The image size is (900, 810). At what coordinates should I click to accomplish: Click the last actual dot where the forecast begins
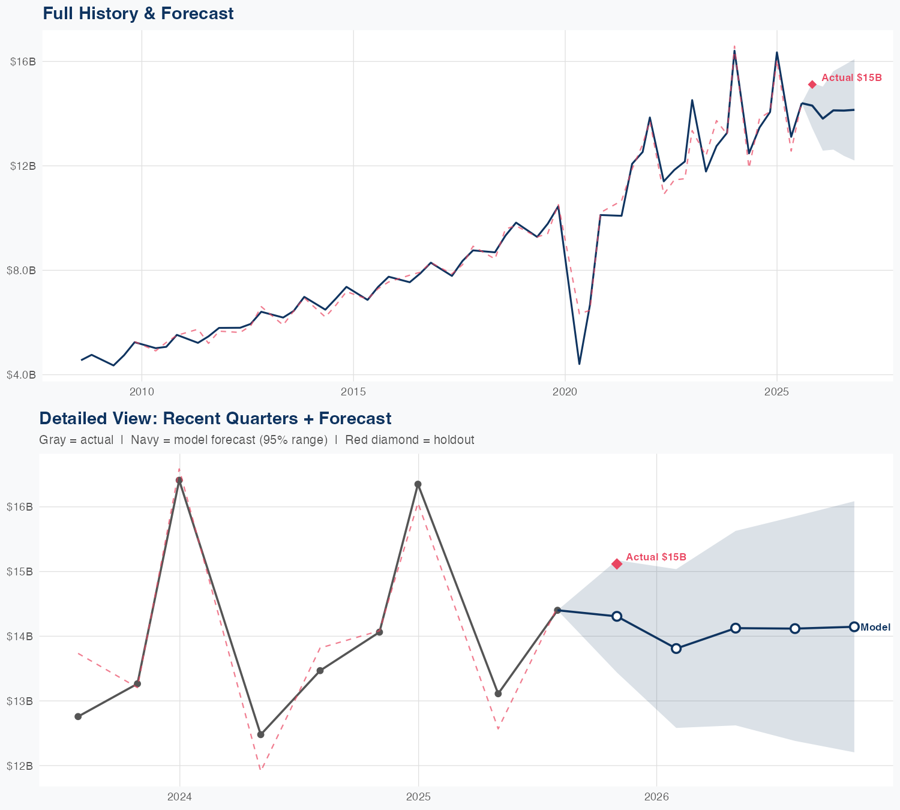[557, 610]
